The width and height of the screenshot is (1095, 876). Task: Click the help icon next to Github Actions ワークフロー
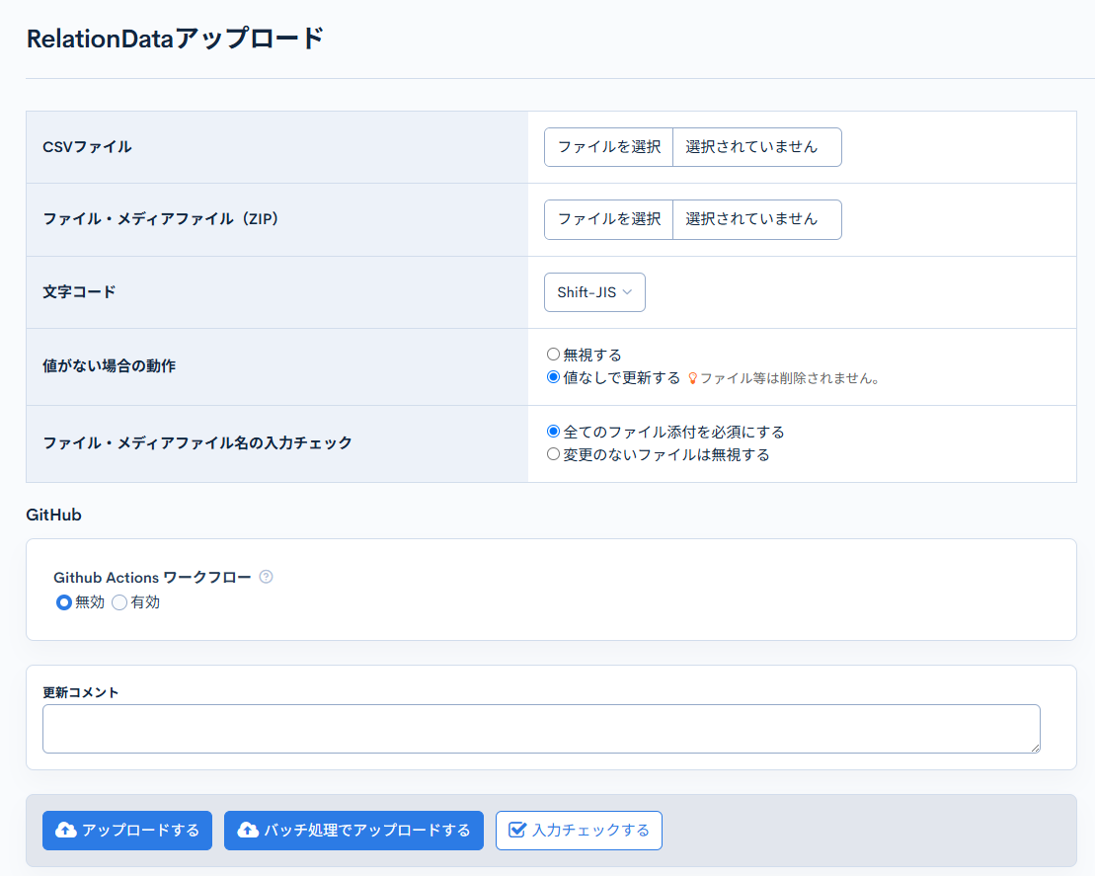[x=266, y=577]
